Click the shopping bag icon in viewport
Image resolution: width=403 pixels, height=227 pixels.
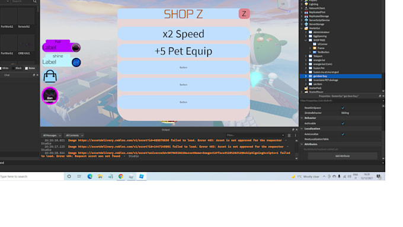(50, 76)
